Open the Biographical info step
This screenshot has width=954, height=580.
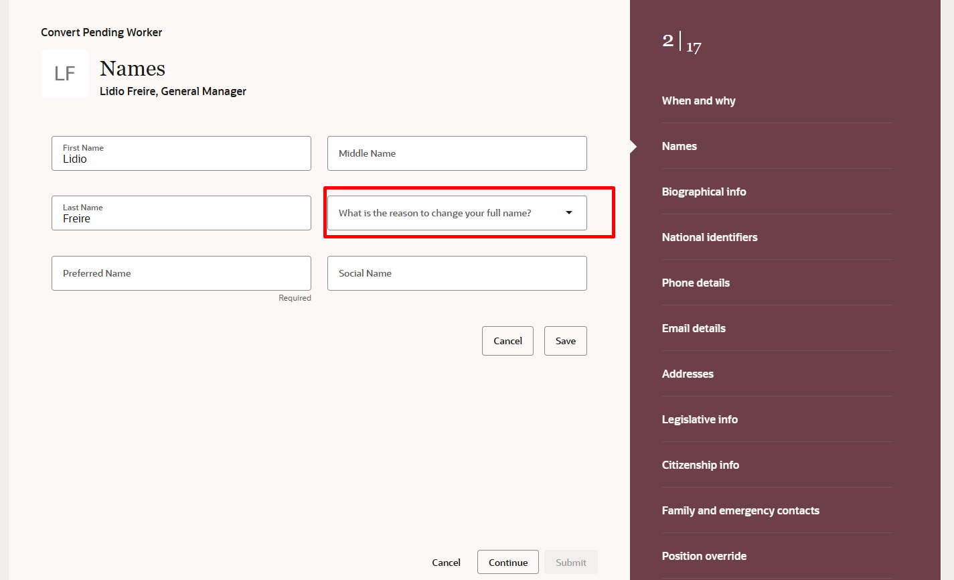[x=704, y=192]
